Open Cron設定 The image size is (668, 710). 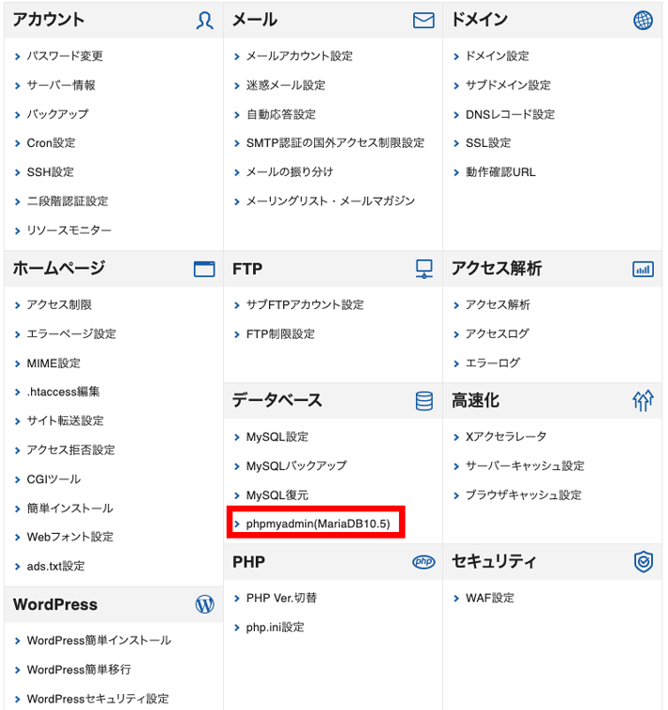coord(51,143)
